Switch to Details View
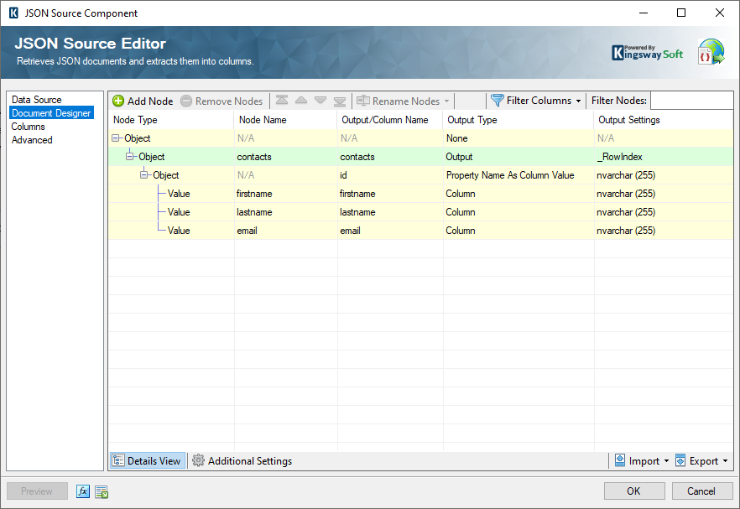 [x=147, y=461]
